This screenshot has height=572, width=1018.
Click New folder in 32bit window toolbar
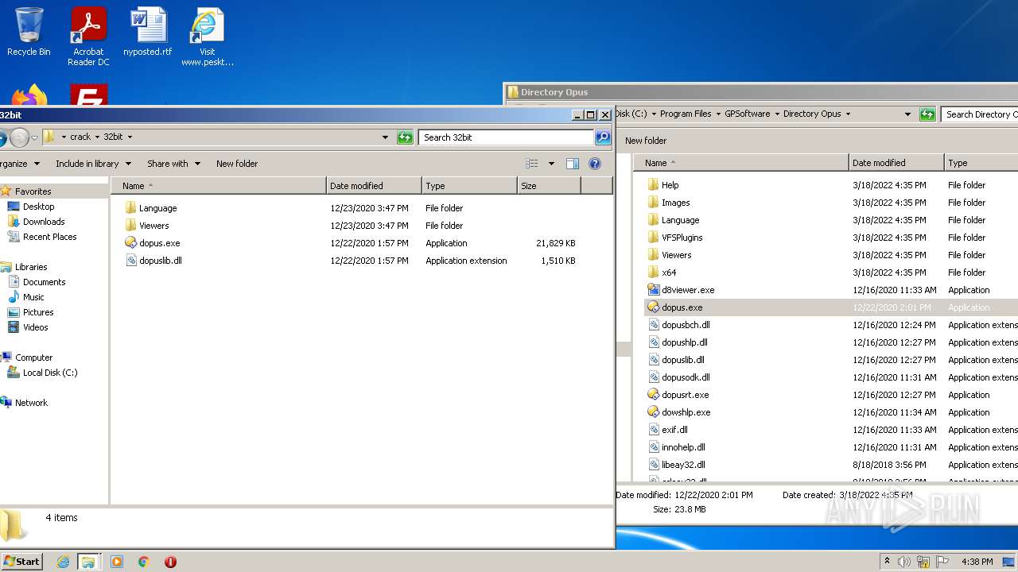tap(237, 164)
